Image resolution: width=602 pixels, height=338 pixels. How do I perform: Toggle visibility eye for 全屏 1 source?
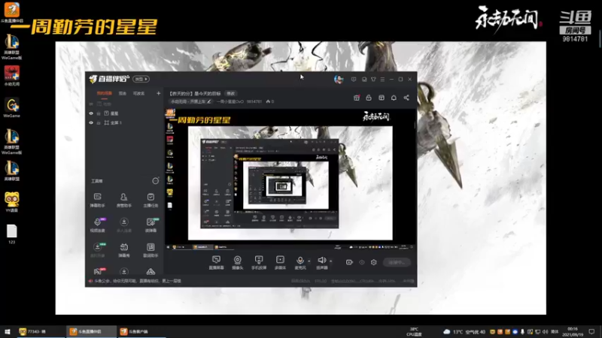[91, 122]
